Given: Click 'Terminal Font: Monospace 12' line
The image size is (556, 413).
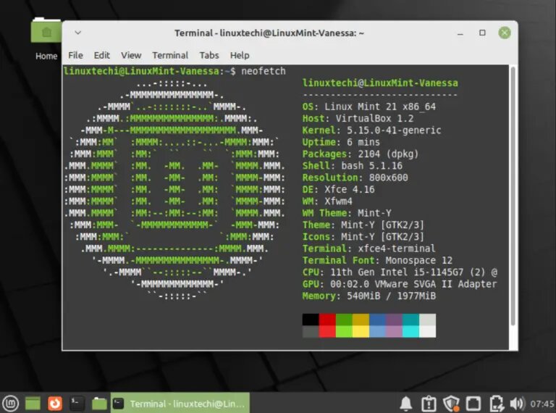Looking at the screenshot, I should [x=377, y=260].
